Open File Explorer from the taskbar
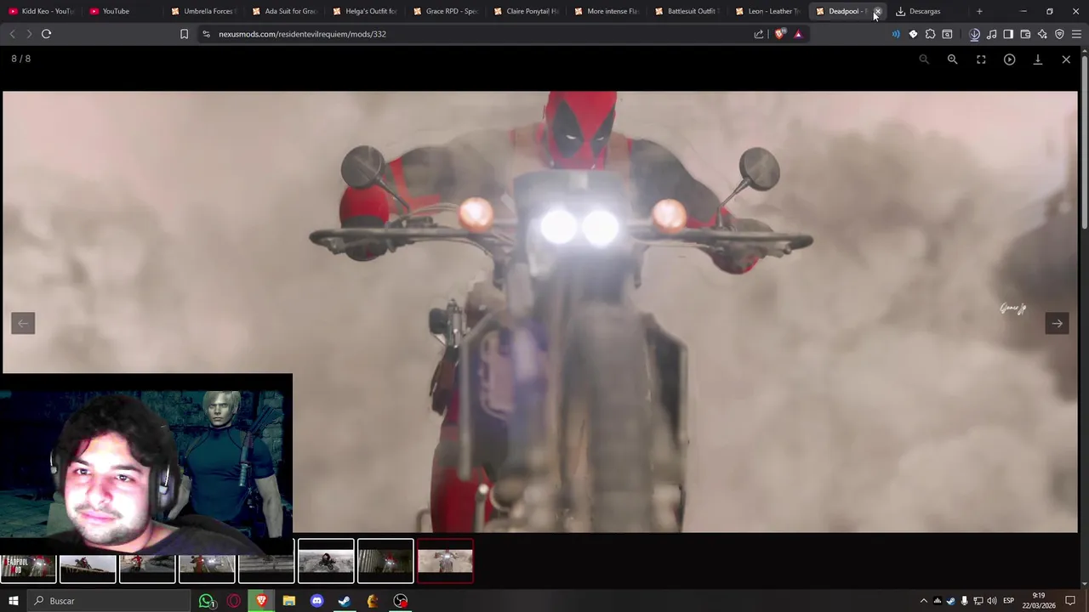 click(289, 601)
